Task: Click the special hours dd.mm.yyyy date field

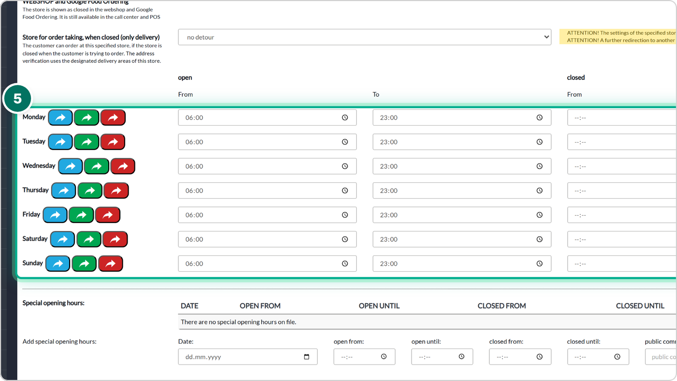Action: point(248,357)
